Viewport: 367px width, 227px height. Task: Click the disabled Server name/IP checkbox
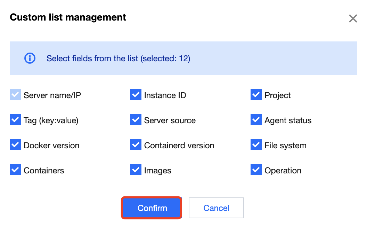(15, 95)
